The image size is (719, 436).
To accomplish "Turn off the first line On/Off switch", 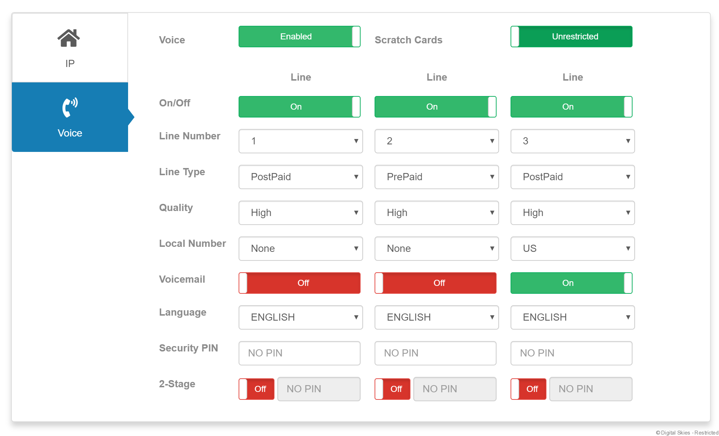I will pos(299,107).
